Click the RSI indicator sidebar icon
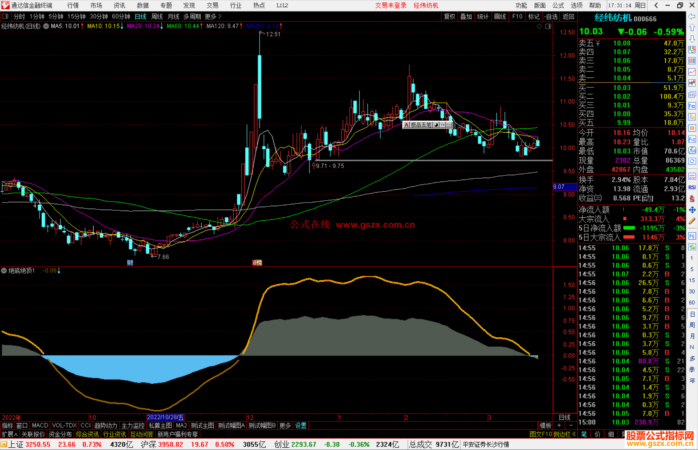The height and width of the screenshot is (450, 698). [x=692, y=187]
